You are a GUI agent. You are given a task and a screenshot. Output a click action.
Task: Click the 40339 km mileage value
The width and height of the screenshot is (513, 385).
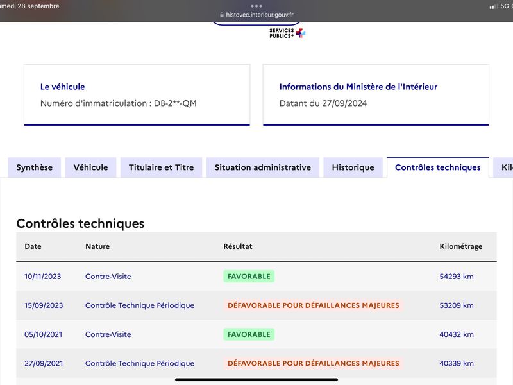coord(457,363)
